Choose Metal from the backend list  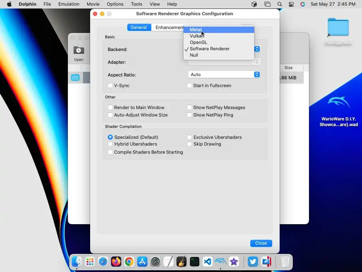[218, 30]
